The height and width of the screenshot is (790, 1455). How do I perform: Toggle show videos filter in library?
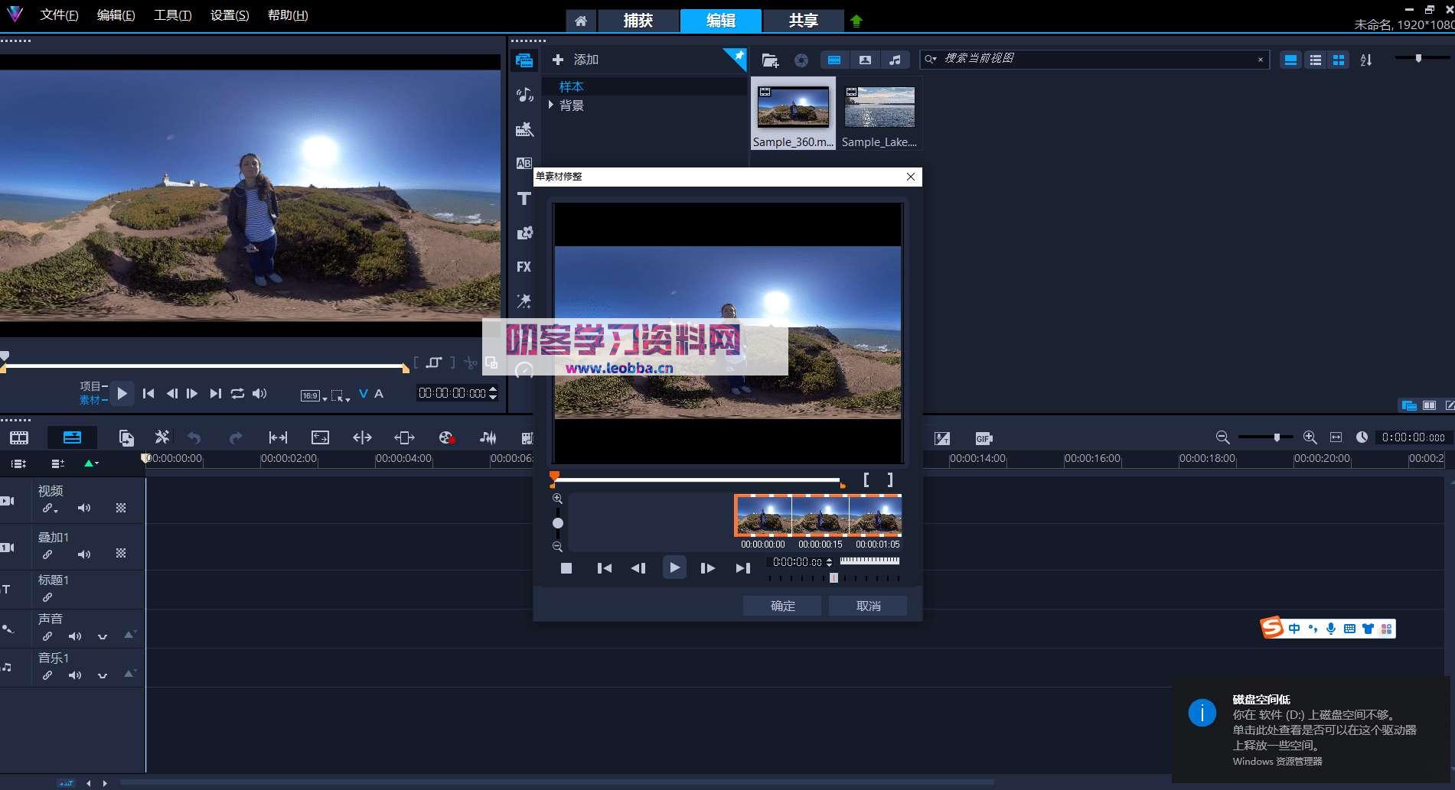[834, 60]
